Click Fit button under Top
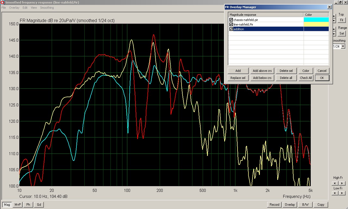348x209 pixels. [341, 20]
